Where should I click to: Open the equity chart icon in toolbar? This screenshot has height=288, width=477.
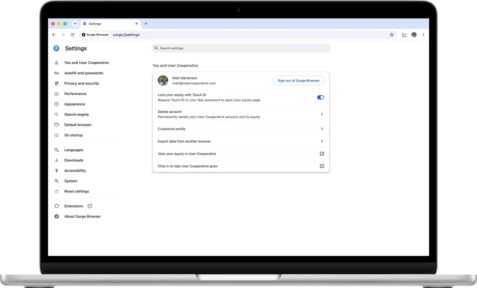click(x=404, y=35)
